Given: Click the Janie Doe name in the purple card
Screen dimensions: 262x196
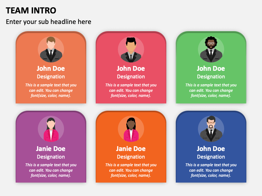Looking at the screenshot, I should click(x=51, y=149).
